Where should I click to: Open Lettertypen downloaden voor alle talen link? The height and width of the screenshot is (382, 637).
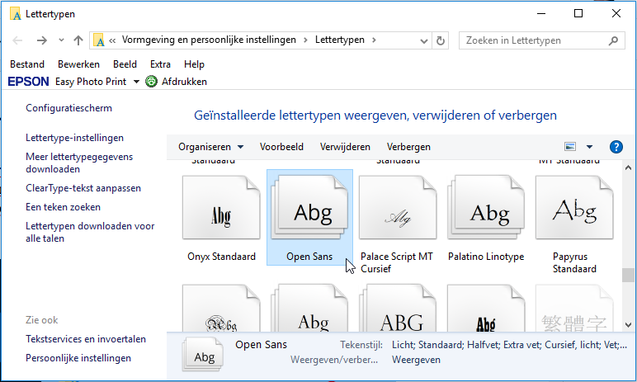90,232
